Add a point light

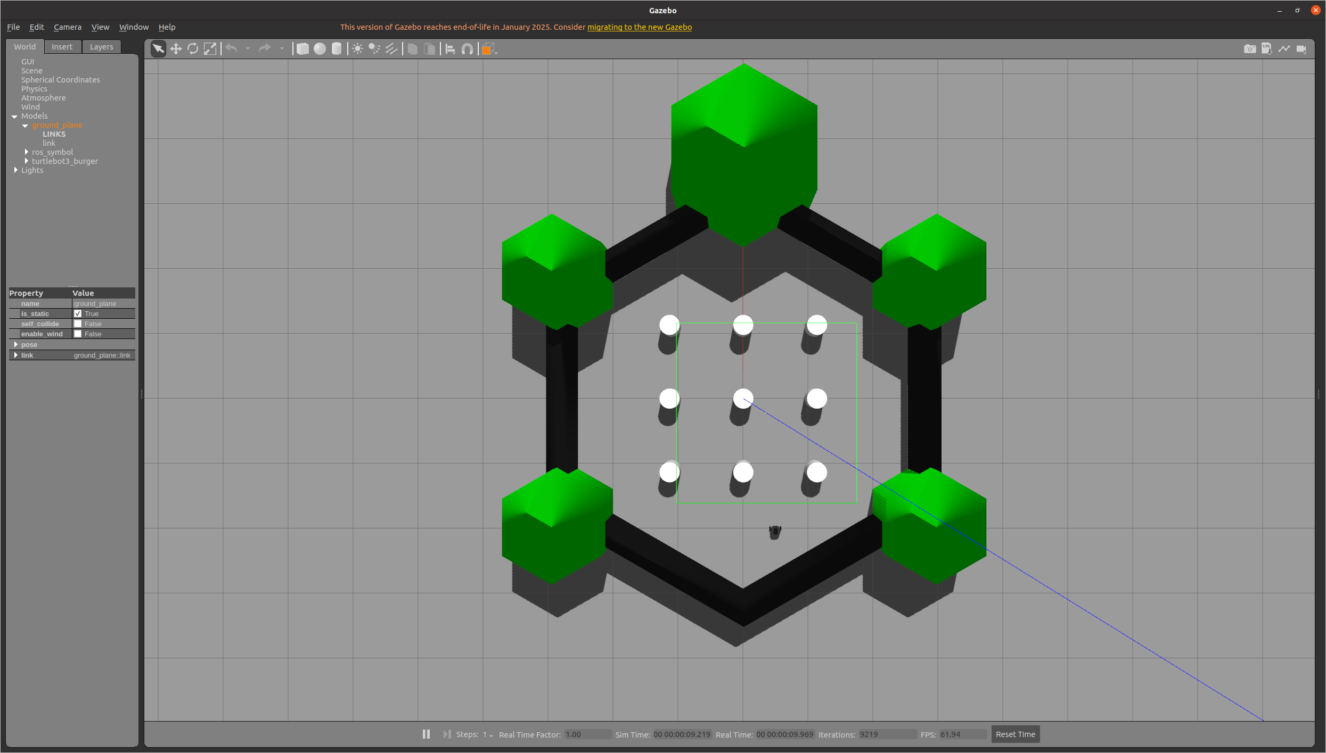[x=357, y=49]
